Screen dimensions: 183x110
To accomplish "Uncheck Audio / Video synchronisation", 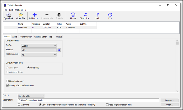I will pos(7,85).
